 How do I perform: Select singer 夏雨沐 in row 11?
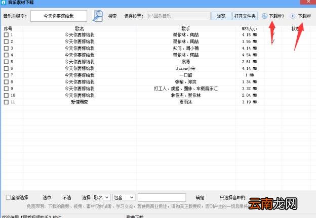[x=186, y=102]
